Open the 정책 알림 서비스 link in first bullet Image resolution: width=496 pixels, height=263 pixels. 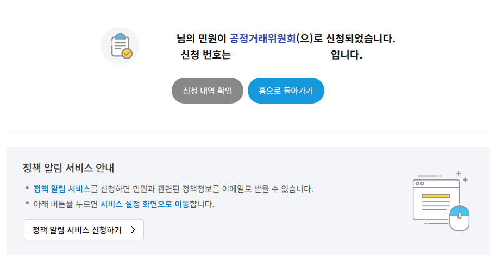point(62,189)
